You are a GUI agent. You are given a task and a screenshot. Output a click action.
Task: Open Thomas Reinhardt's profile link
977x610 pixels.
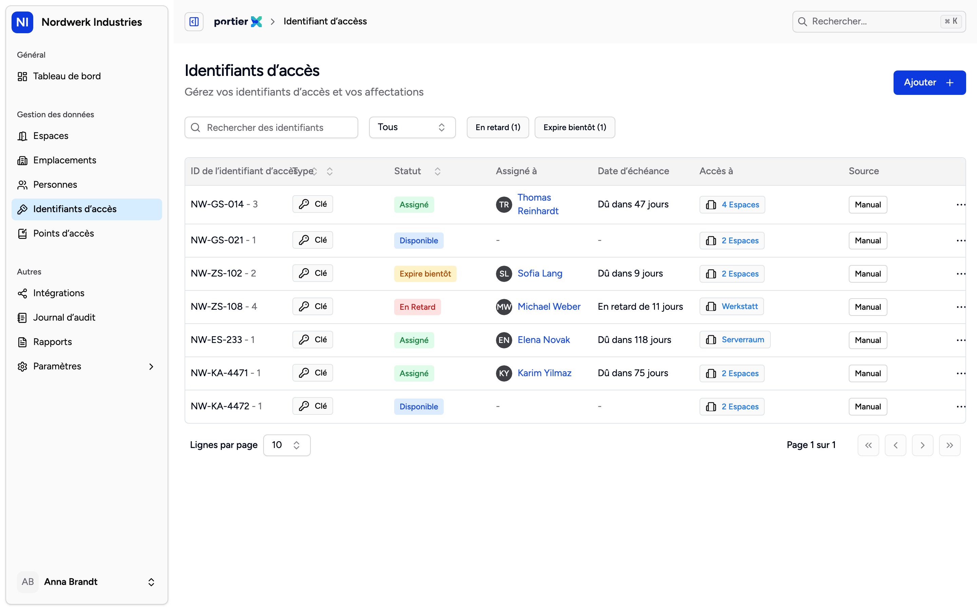click(538, 204)
